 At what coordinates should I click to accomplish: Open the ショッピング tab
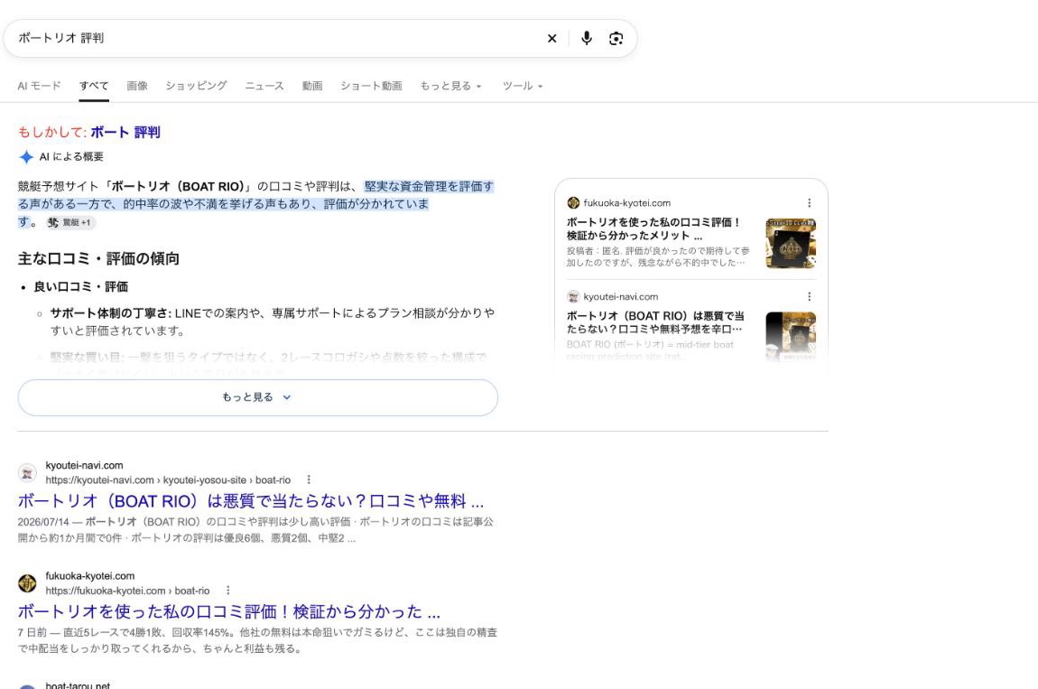[x=196, y=86]
